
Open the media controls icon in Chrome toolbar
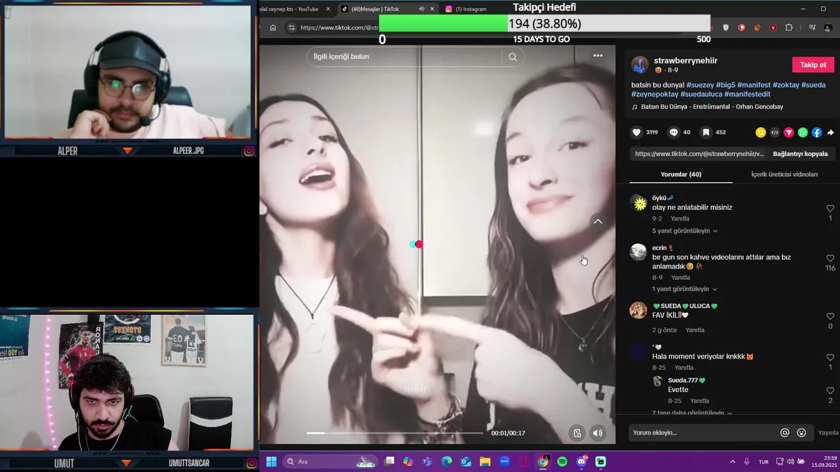[x=812, y=28]
